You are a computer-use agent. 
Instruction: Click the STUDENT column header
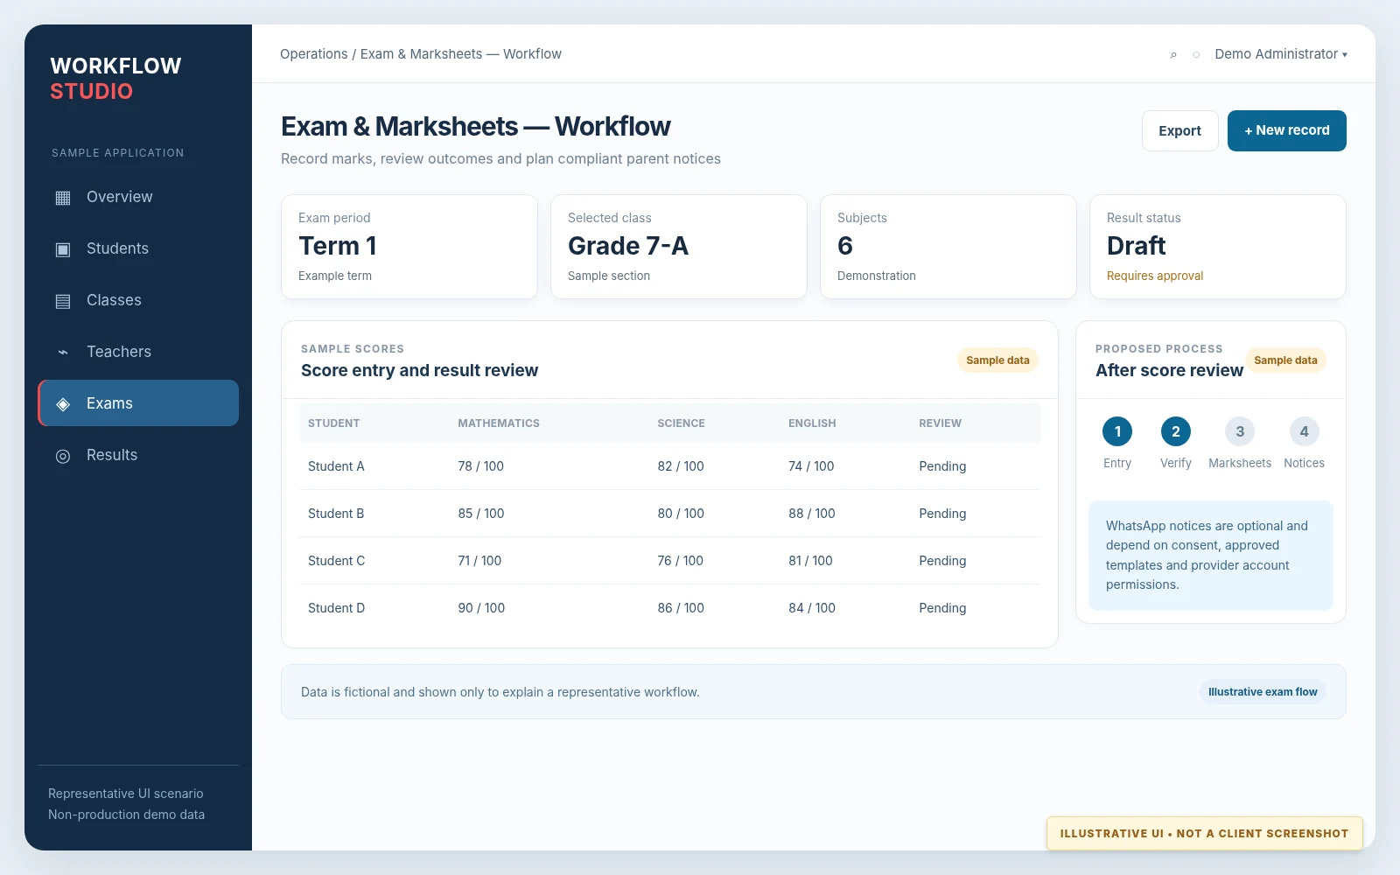pyautogui.click(x=333, y=423)
